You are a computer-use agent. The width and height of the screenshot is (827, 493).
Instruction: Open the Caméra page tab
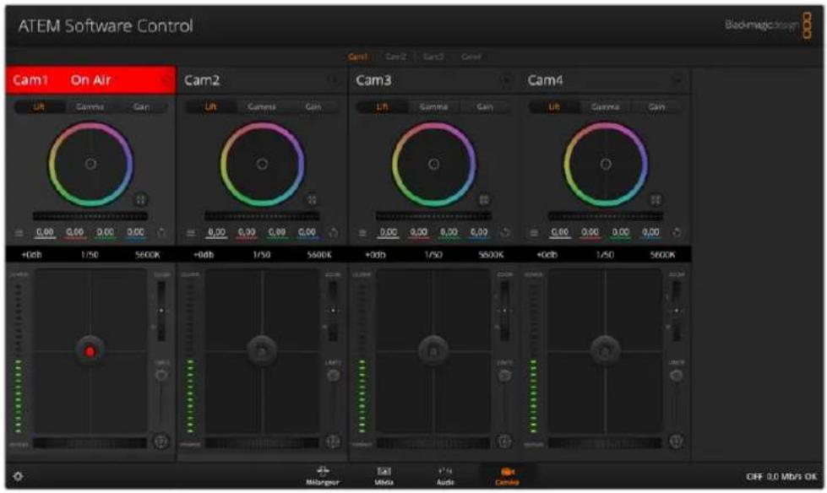tap(507, 475)
